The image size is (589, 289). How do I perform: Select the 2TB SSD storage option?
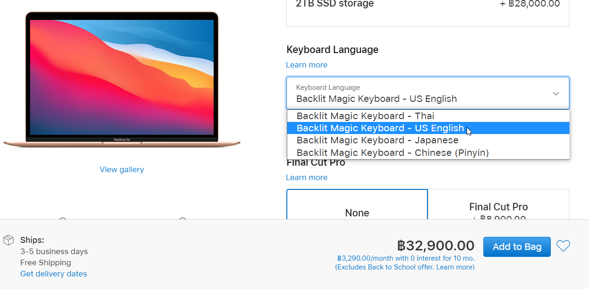tap(427, 9)
